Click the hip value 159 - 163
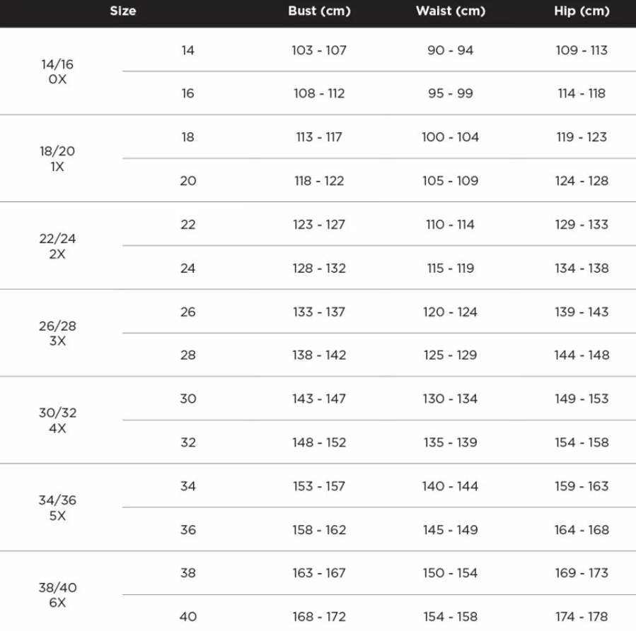Image resolution: width=636 pixels, height=631 pixels. (x=582, y=486)
